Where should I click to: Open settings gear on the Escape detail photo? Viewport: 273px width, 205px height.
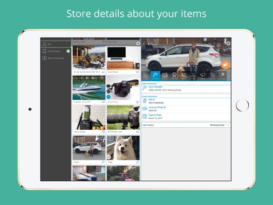tap(228, 43)
